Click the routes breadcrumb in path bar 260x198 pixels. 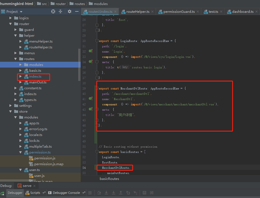coord(77,4)
